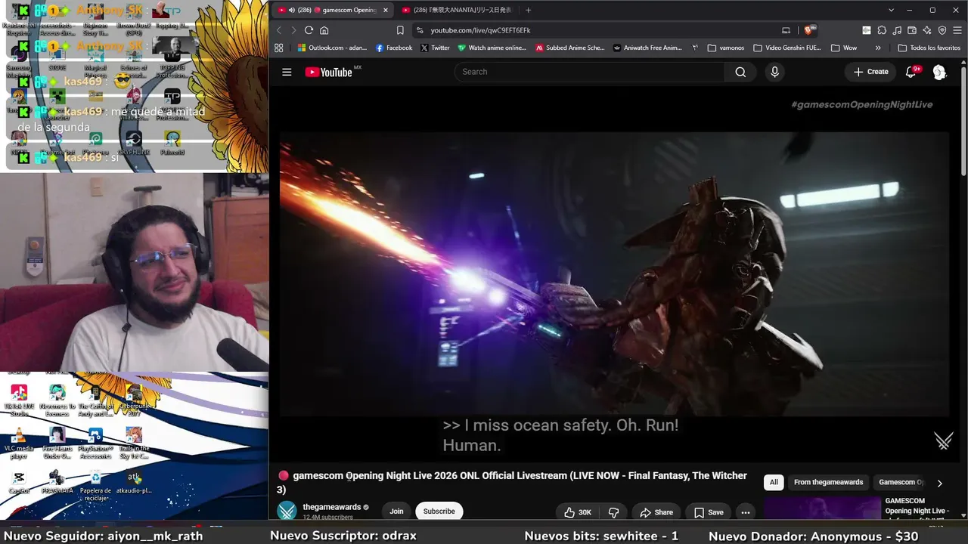The width and height of the screenshot is (968, 544).
Task: Open the recommended GAMESCOM video thumbnail
Action: point(822,508)
